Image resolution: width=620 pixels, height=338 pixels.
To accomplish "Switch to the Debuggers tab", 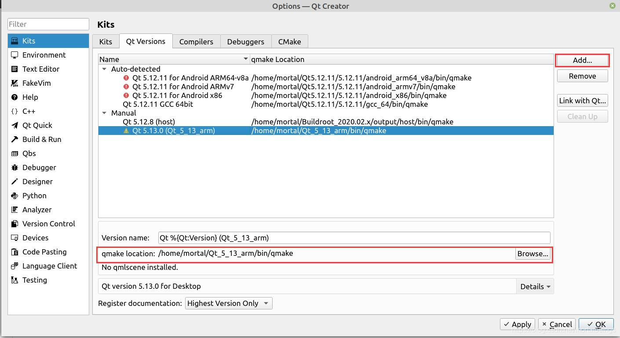I will click(x=245, y=42).
